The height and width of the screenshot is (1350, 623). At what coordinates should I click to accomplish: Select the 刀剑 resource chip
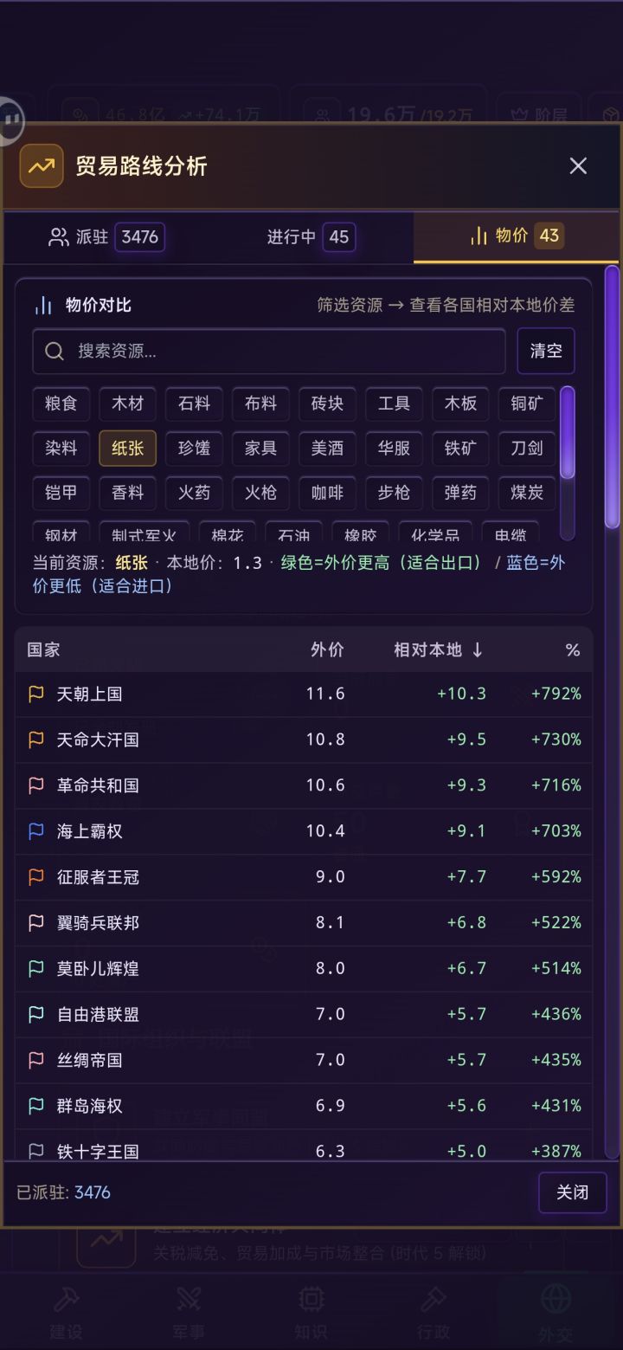pos(528,448)
